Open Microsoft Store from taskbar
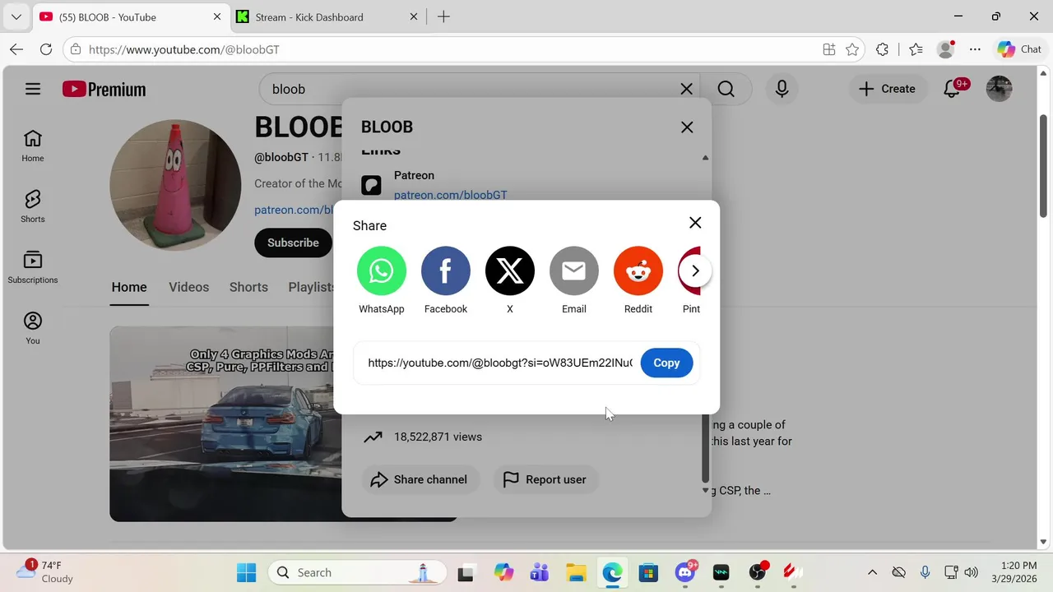Image resolution: width=1053 pixels, height=592 pixels. point(648,572)
